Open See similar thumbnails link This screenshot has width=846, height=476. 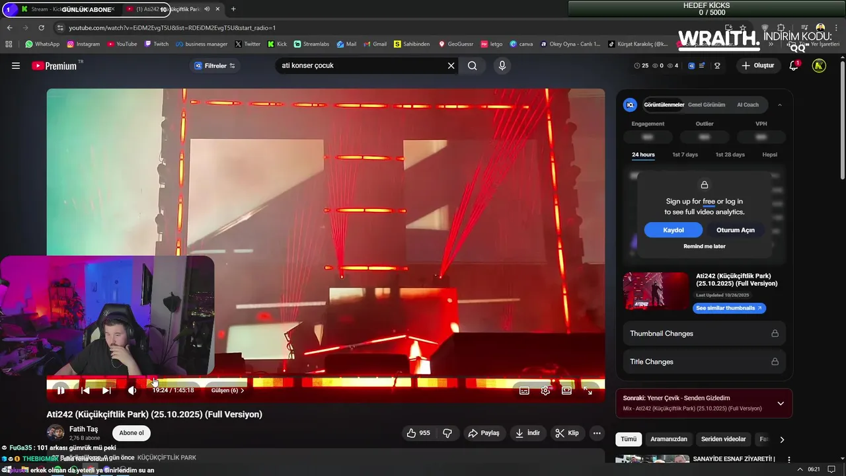[x=730, y=308]
